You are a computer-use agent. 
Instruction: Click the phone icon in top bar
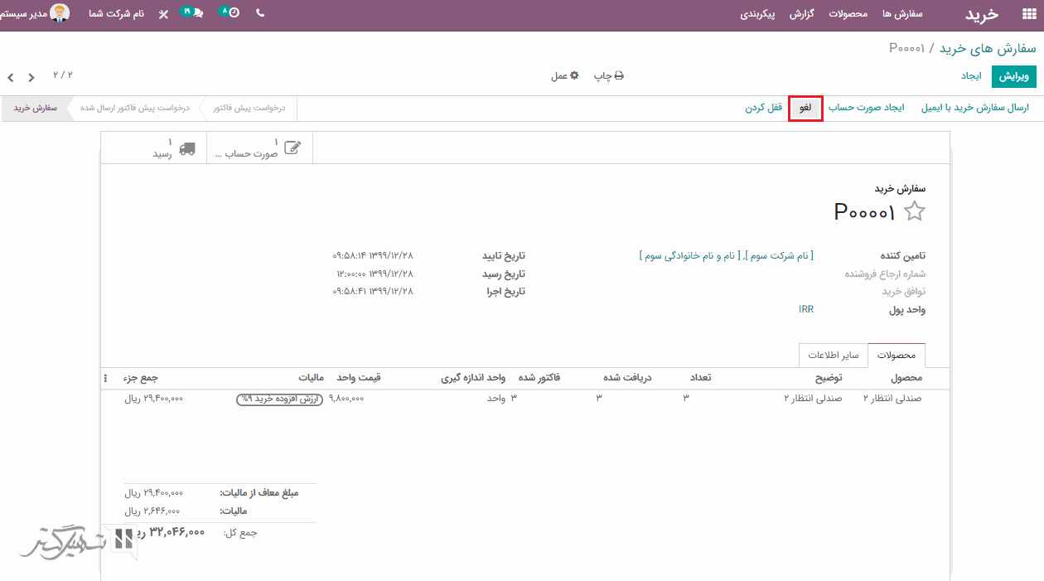coord(260,13)
